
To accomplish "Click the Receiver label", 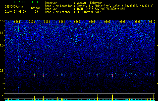I will pyautogui.click(x=51, y=9).
